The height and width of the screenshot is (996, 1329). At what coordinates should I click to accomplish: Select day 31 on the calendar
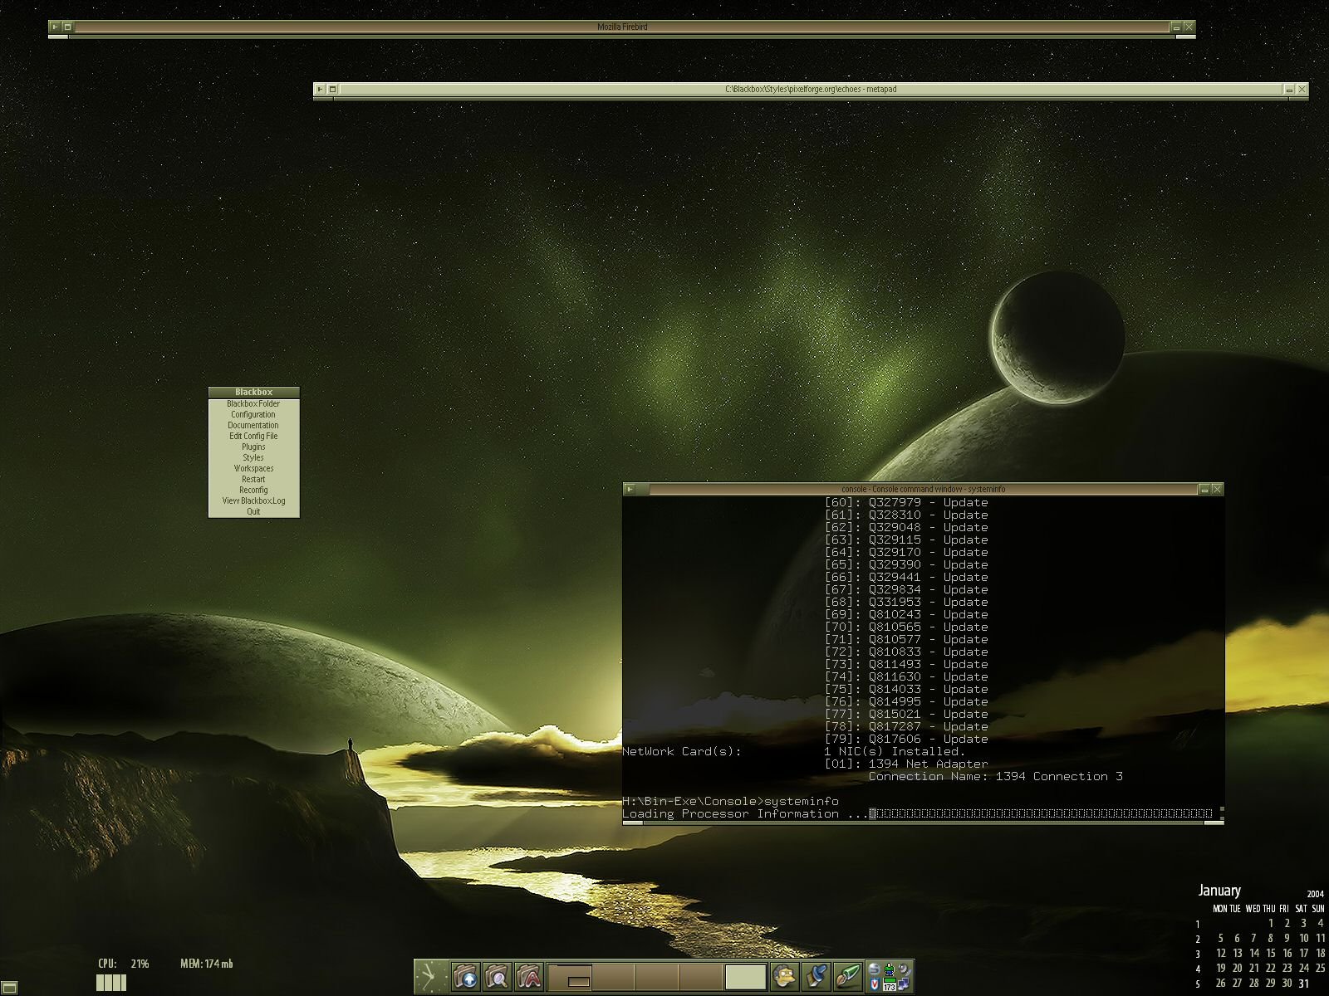pos(1304,984)
